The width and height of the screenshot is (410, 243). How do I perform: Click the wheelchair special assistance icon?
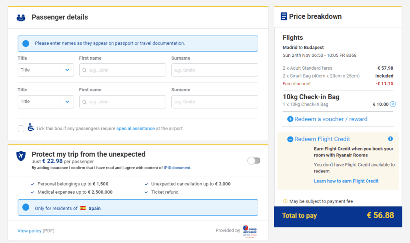(x=31, y=127)
